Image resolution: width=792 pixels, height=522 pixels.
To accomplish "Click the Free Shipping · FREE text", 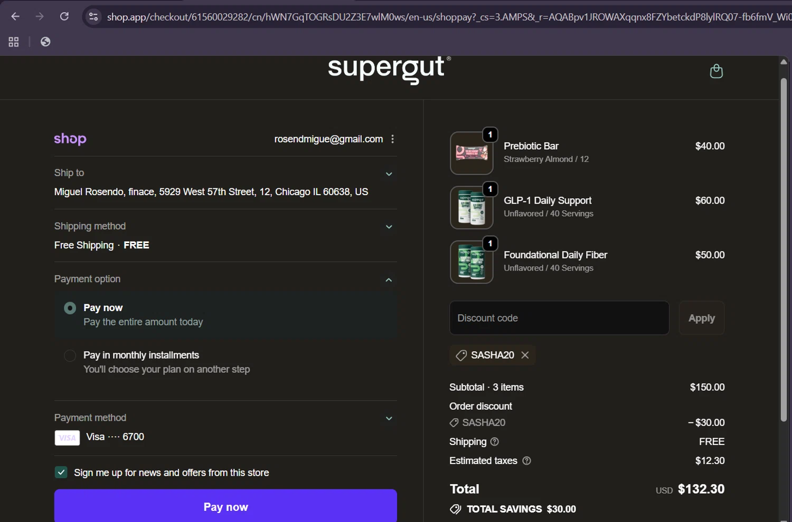I will [x=102, y=245].
